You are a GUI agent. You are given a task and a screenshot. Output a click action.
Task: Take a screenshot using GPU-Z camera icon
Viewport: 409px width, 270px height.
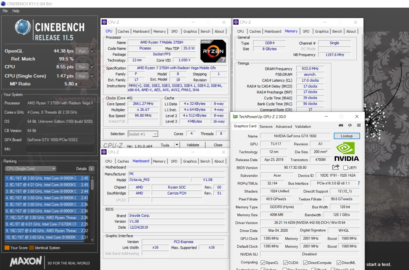(x=341, y=125)
